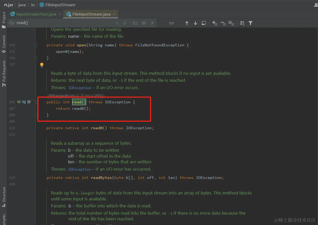
Task: Click fold end marker at line 208
Action: tap(36, 115)
